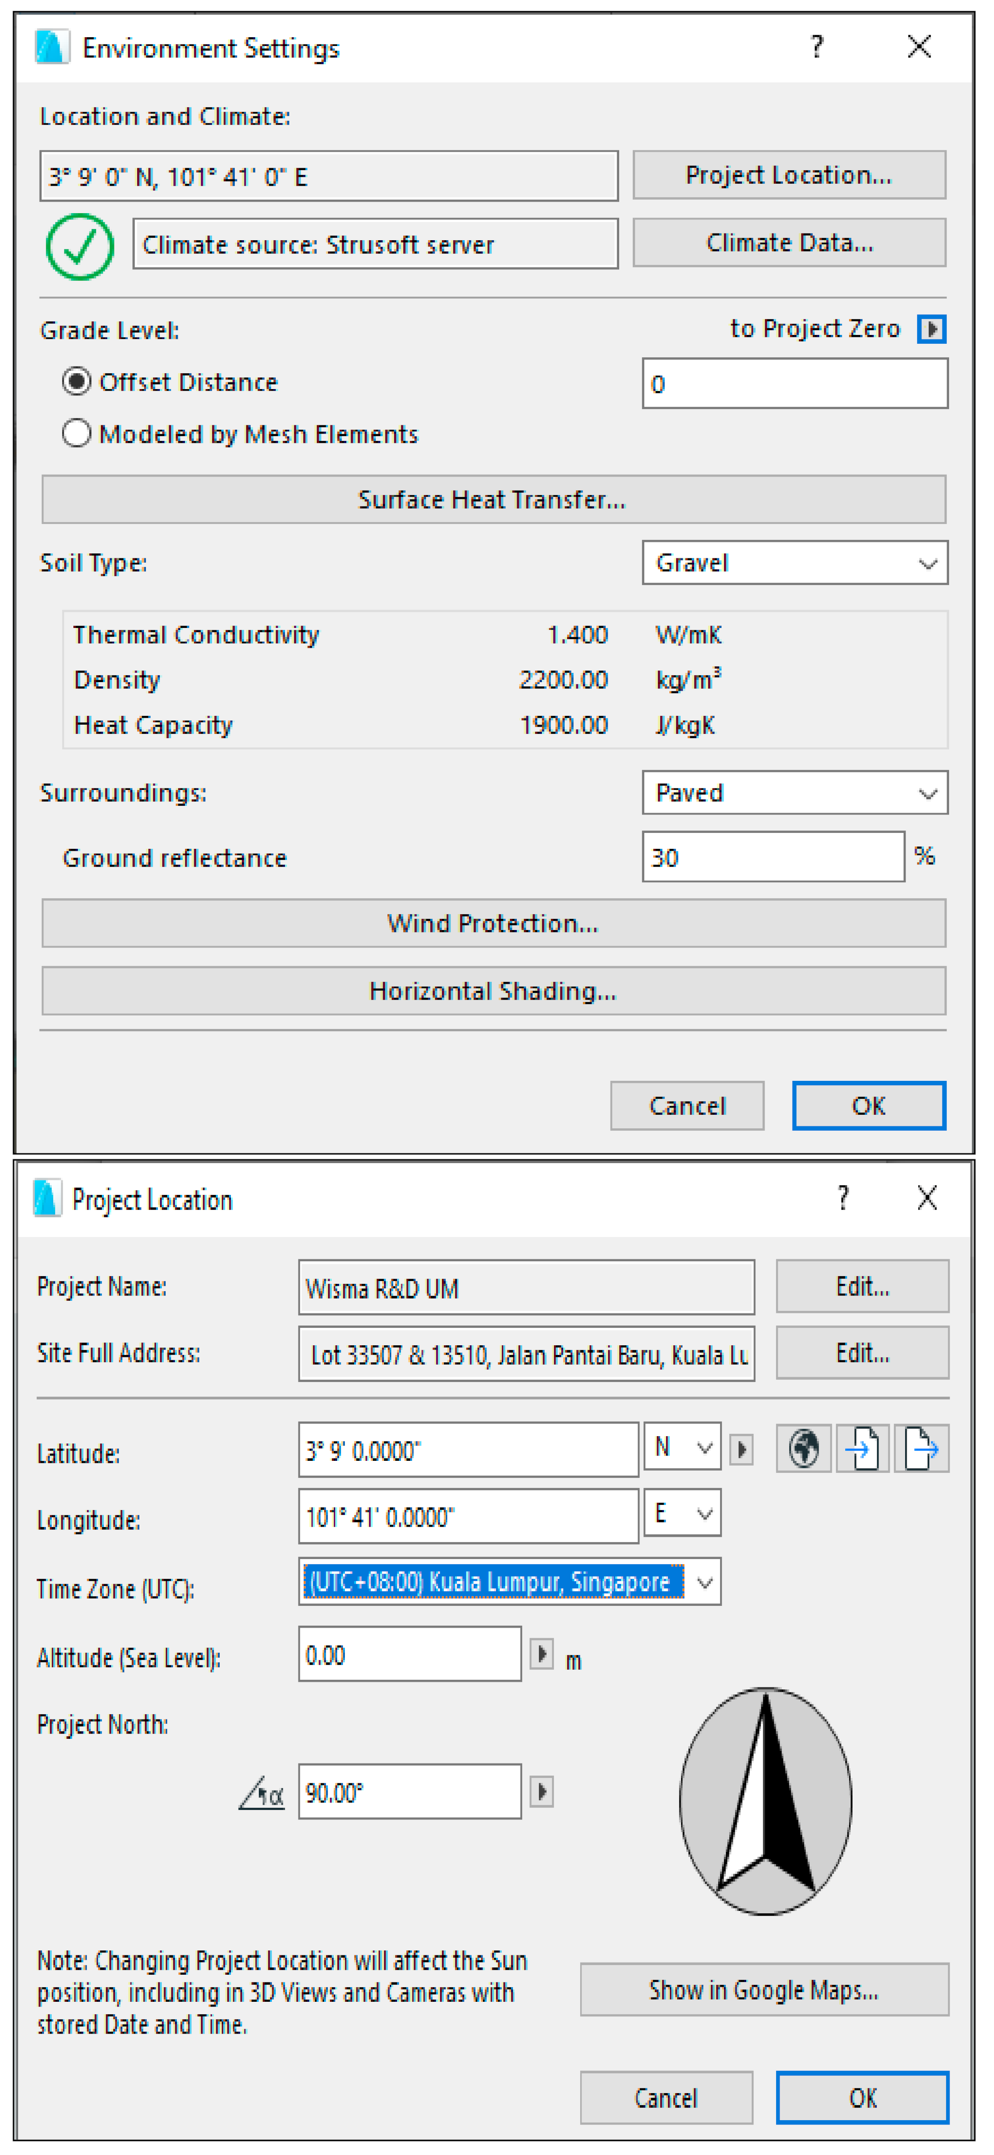Open the Soil Type Gravel dropdown
This screenshot has width=994, height=2155.
794,563
